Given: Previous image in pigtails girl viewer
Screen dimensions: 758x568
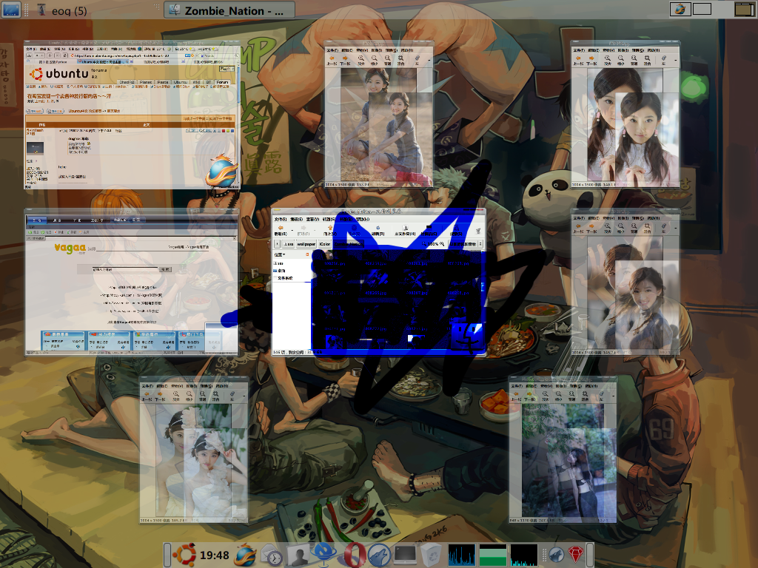Looking at the screenshot, I should (x=579, y=59).
